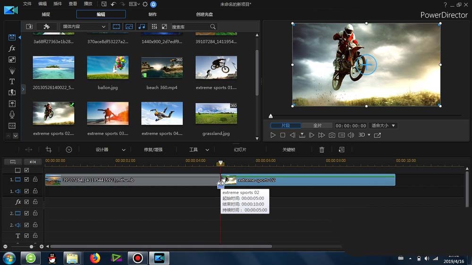
Task: Click the 全片 movie mode button
Action: click(x=318, y=126)
